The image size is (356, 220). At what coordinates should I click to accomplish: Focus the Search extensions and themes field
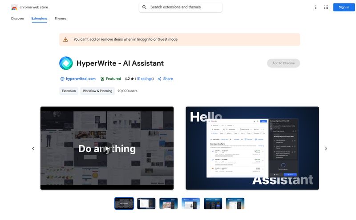tap(181, 7)
